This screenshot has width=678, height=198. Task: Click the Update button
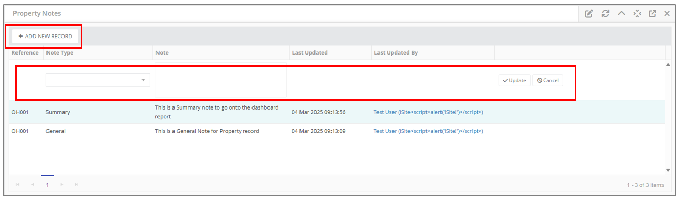click(x=514, y=80)
